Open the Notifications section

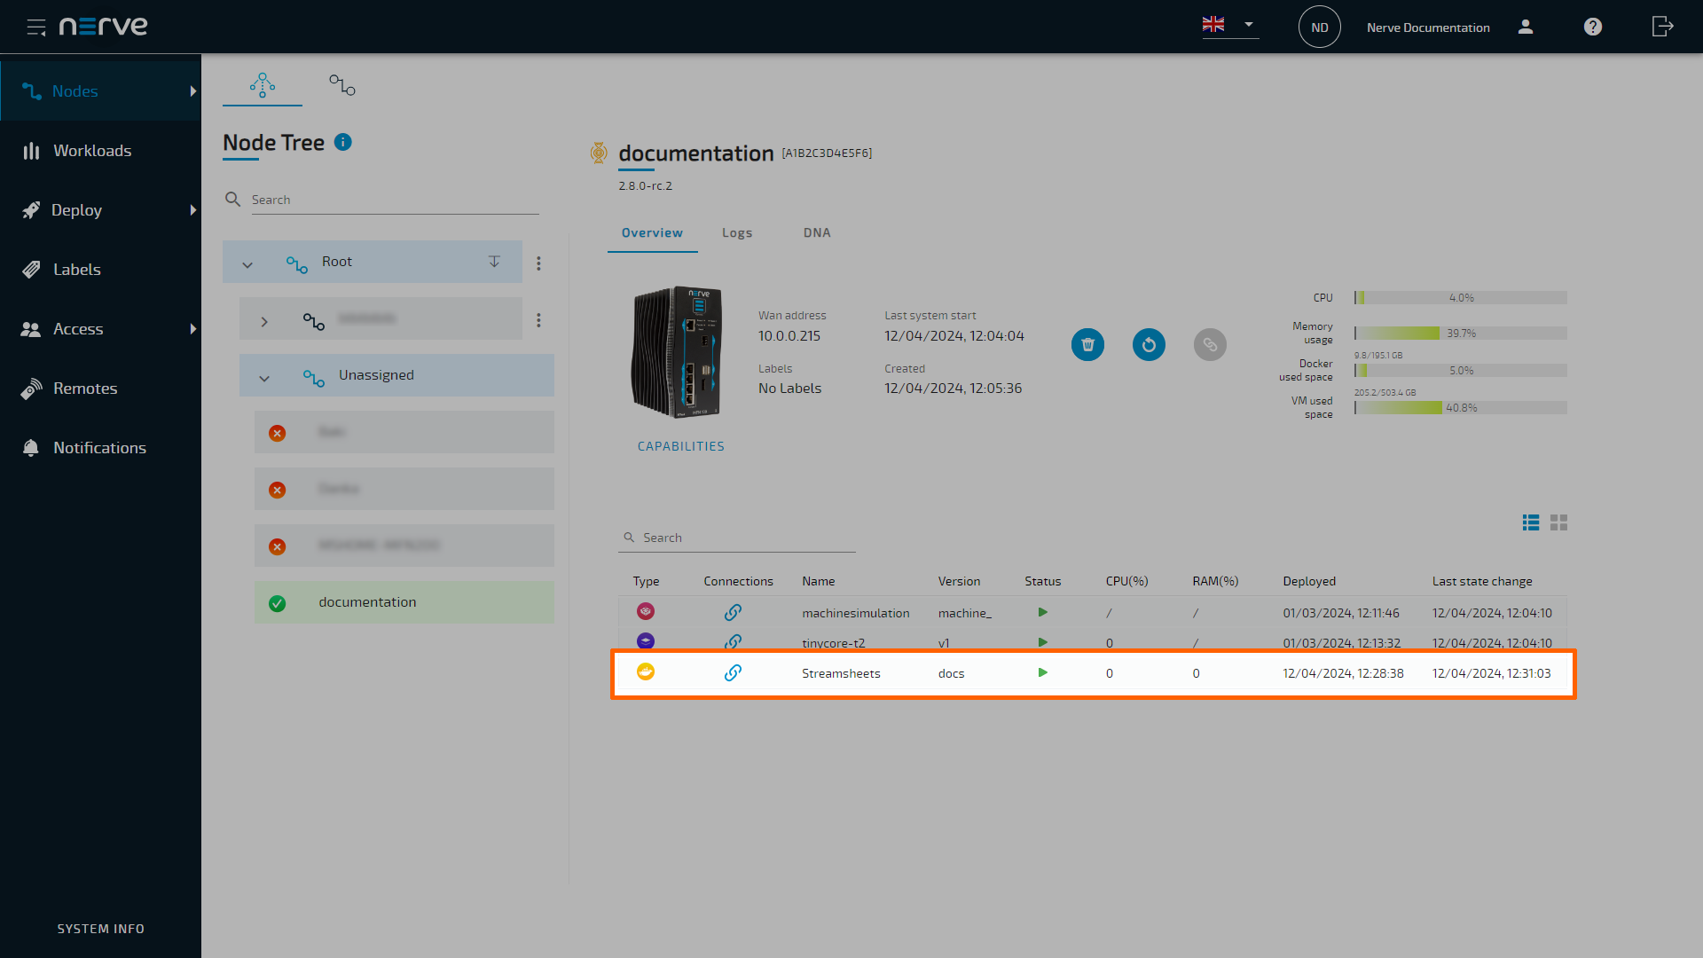click(x=99, y=447)
